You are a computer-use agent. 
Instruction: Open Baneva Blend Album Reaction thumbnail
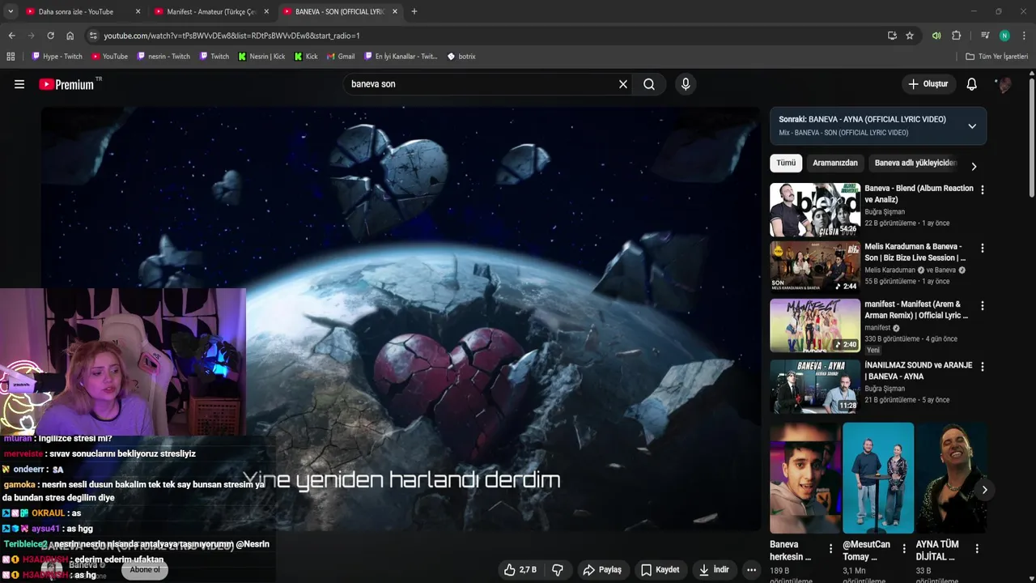tap(815, 210)
